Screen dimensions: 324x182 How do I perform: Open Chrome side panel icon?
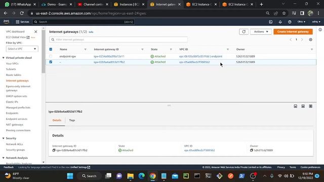302,13
